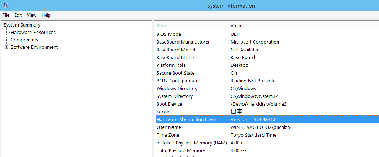Select the Secure Boot State row

[175, 73]
